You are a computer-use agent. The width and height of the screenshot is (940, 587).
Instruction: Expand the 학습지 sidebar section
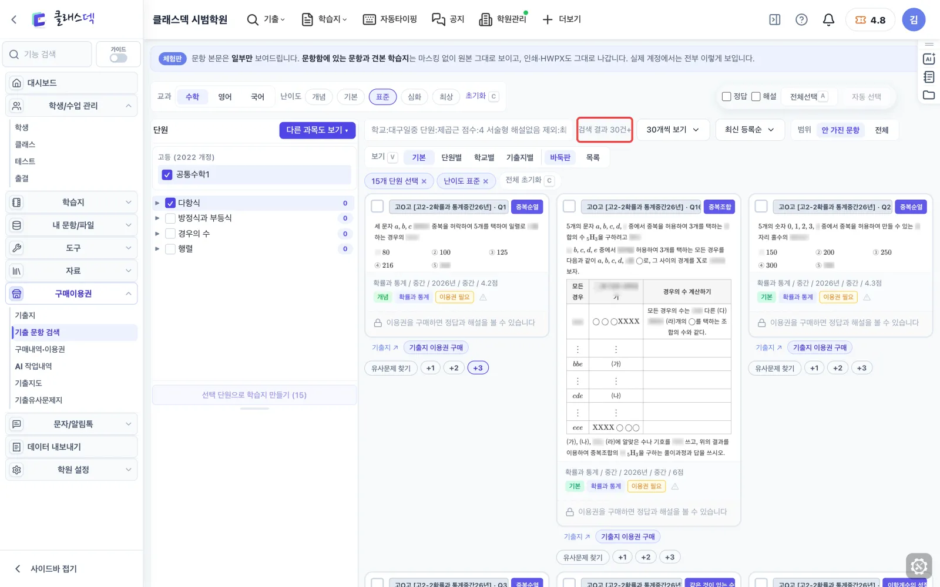pos(72,202)
